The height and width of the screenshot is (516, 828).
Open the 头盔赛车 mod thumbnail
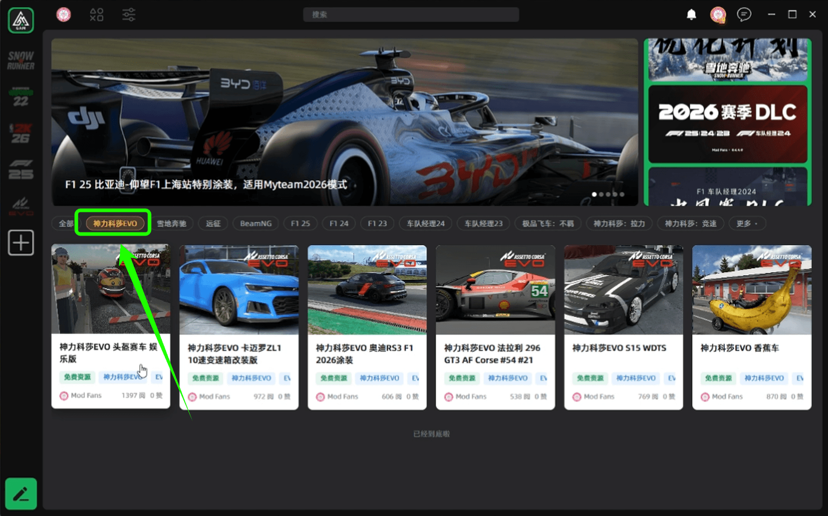pyautogui.click(x=111, y=289)
